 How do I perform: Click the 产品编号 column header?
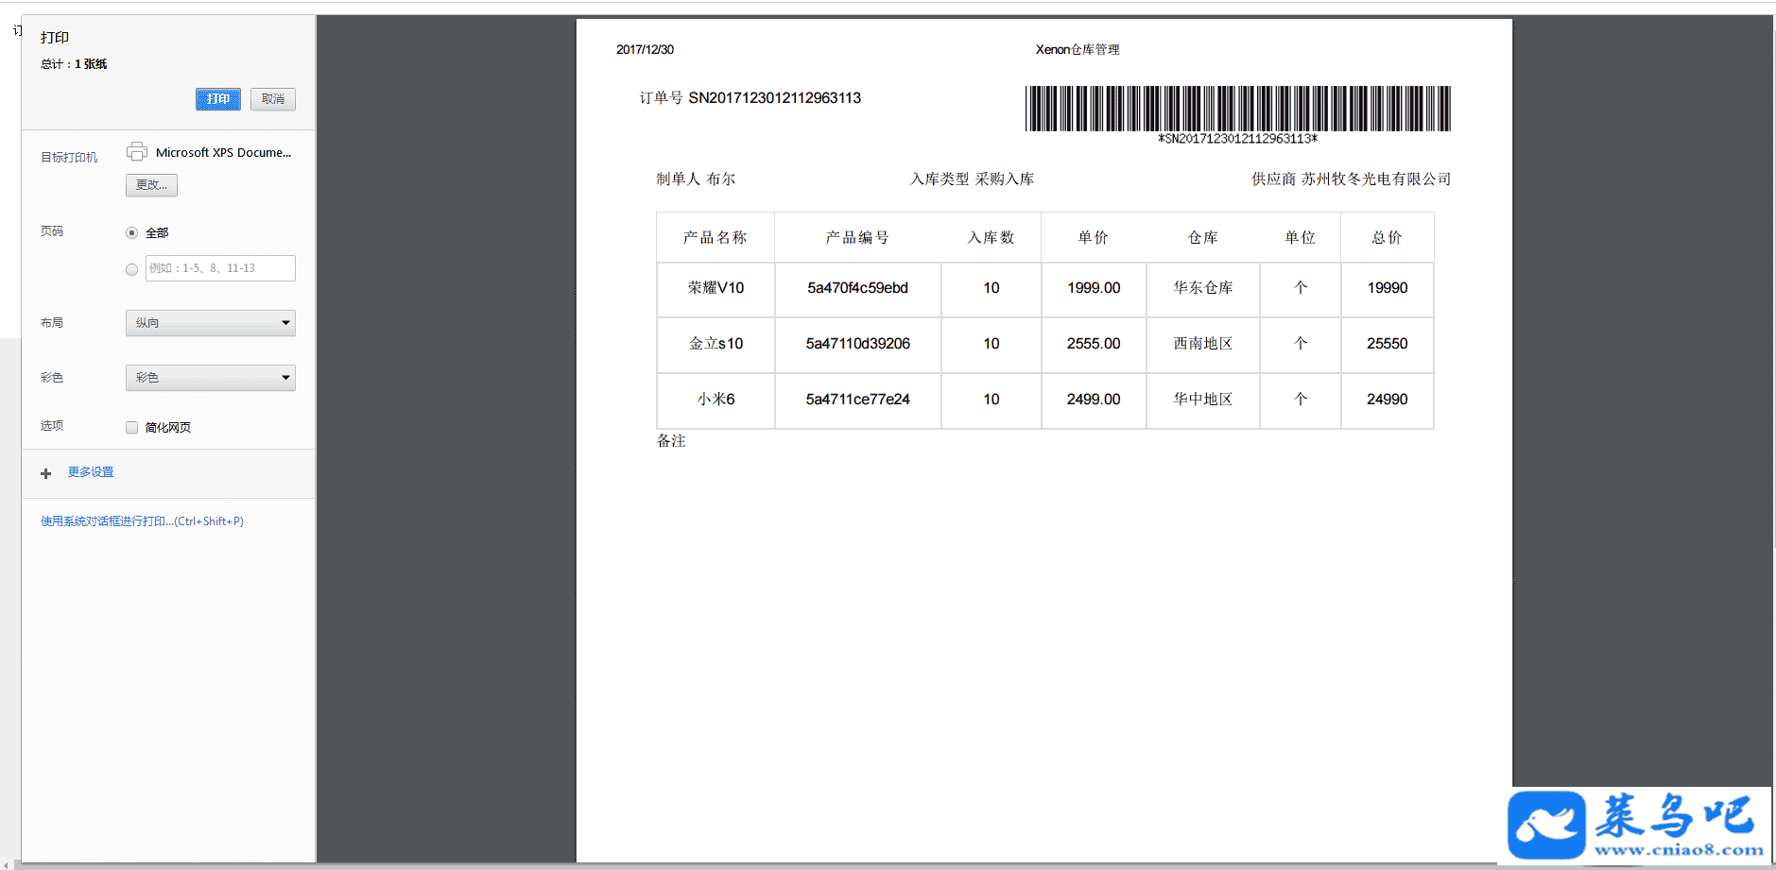point(857,238)
